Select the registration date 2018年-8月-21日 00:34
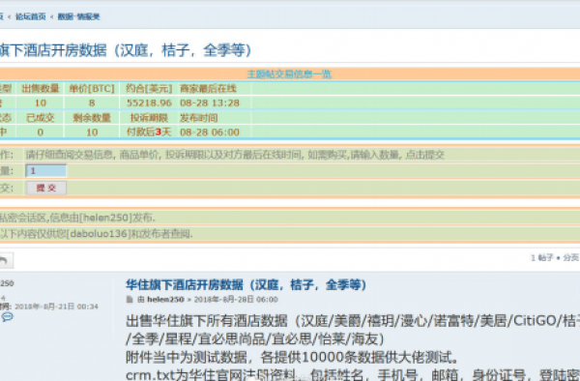Image resolution: width=580 pixels, height=381 pixels. coord(57,307)
